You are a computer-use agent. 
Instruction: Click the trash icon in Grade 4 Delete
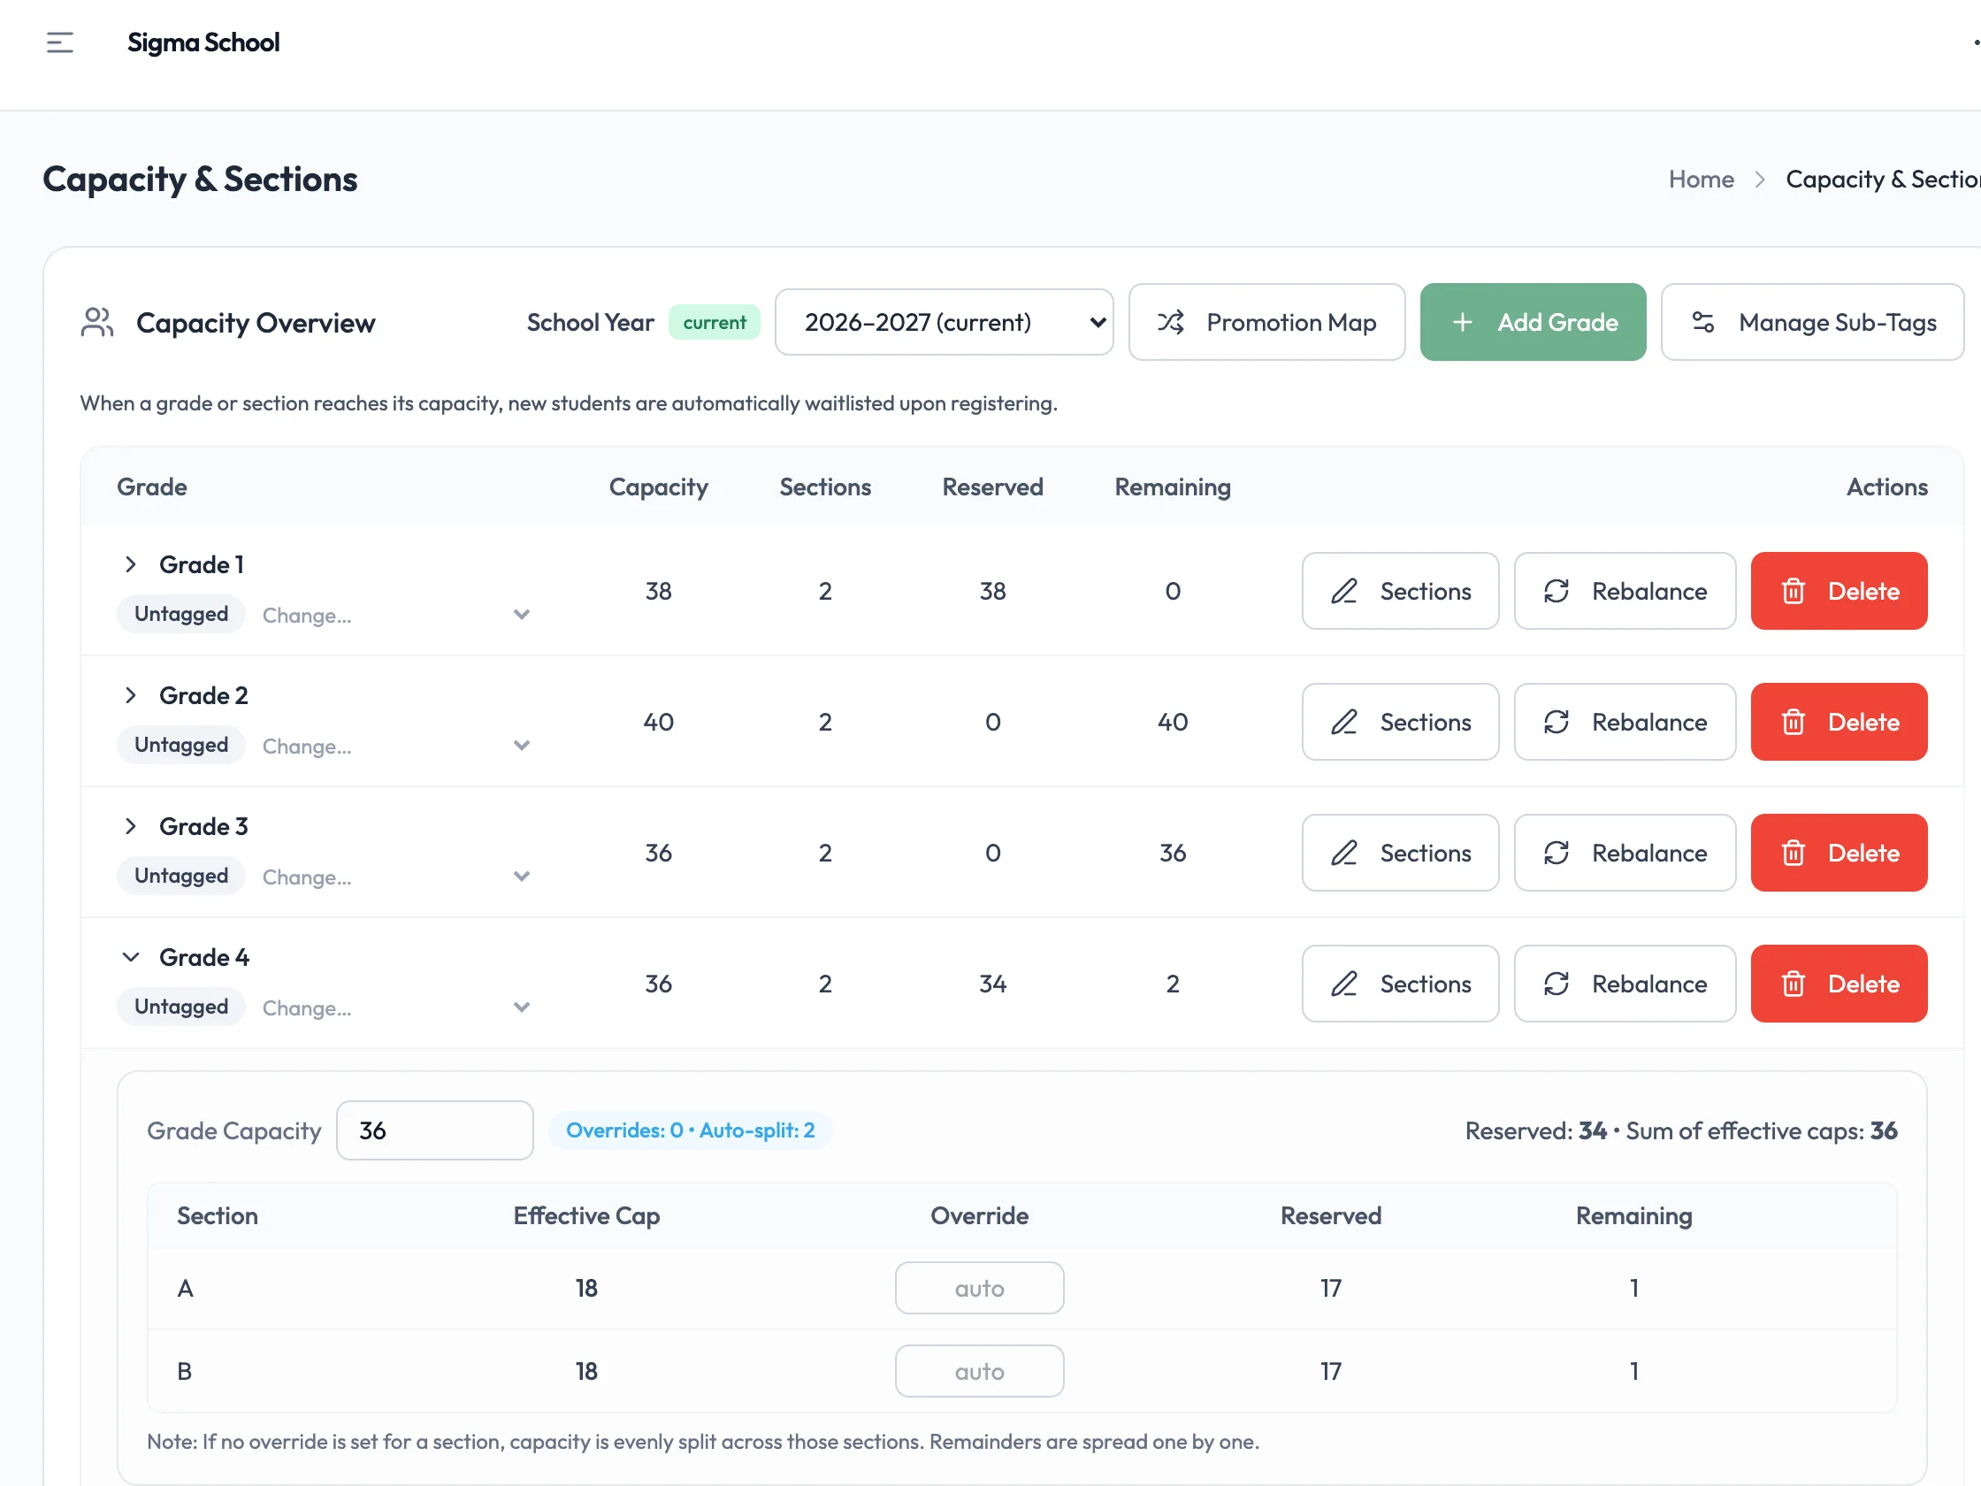click(x=1793, y=984)
